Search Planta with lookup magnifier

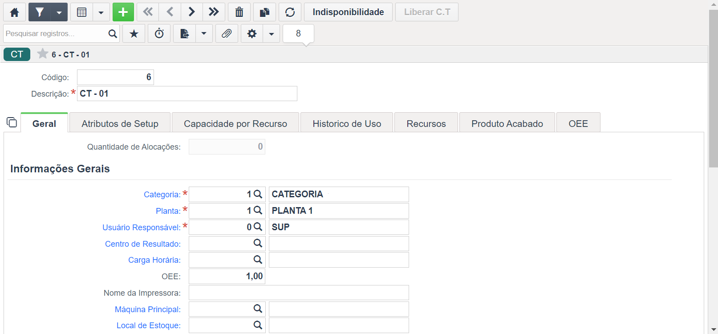pyautogui.click(x=258, y=210)
